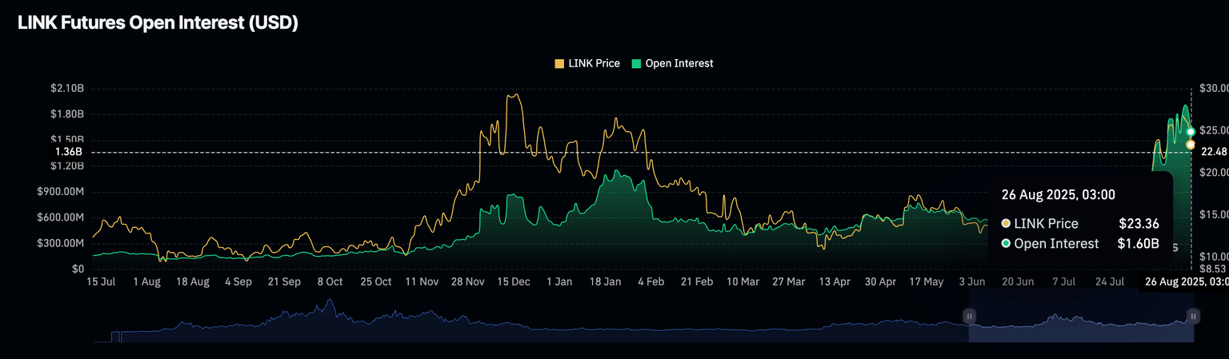Click the 1.36B crosshair label on left axis
Image resolution: width=1229 pixels, height=359 pixels.
point(69,152)
